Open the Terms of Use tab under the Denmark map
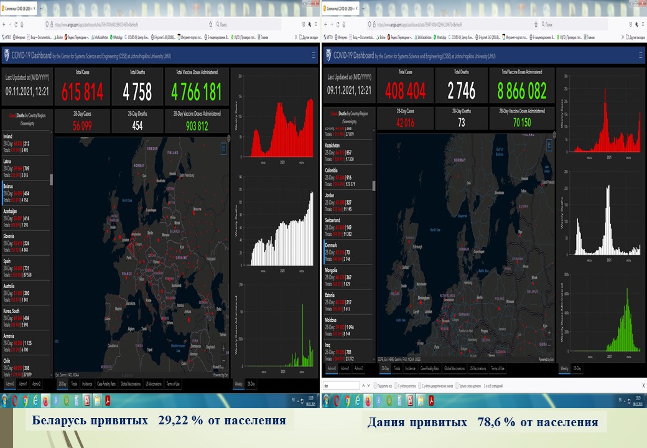Viewport: 647px width, 448px height. pyautogui.click(x=498, y=368)
